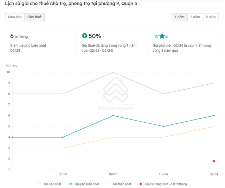Image resolution: width=225 pixels, height=188 pixels.
Task: Click the Q4/23 peak of highest price line
Action: tap(113, 72)
